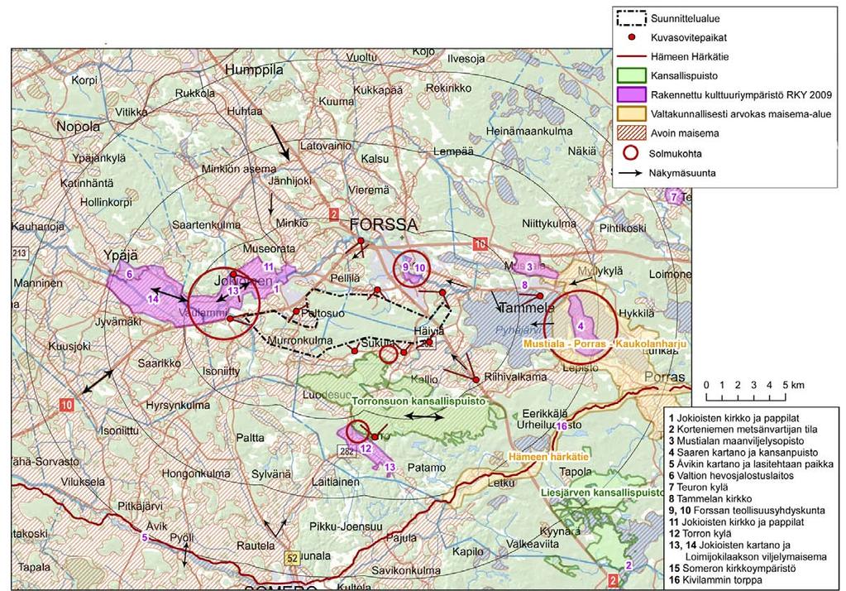This screenshot has height=591, width=846.
Task: Click the legend row "8 Tammelan kirkko"
Action: [x=710, y=499]
